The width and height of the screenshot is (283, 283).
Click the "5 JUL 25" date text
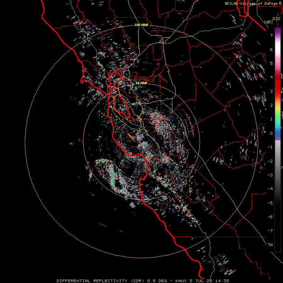(x=201, y=281)
